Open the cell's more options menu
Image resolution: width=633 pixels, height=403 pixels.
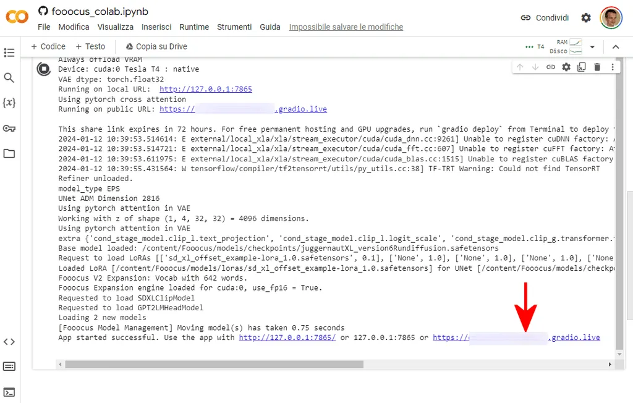pyautogui.click(x=613, y=67)
